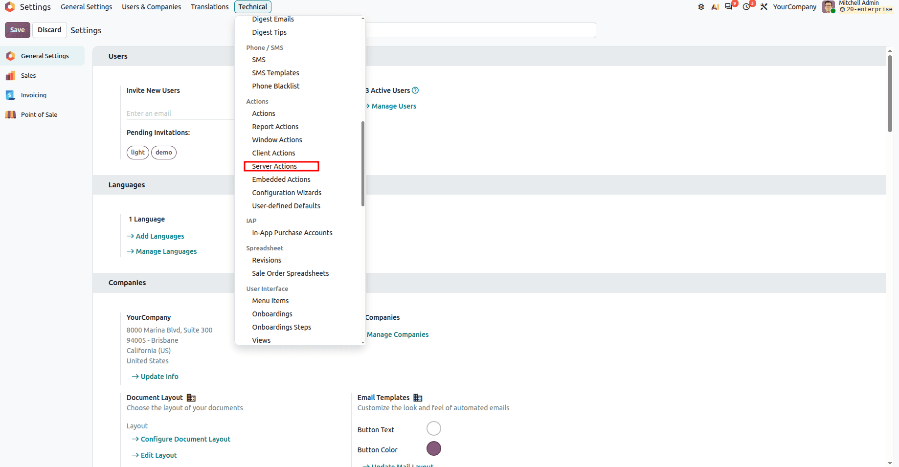Click the page vertical scrollbar

point(890,93)
